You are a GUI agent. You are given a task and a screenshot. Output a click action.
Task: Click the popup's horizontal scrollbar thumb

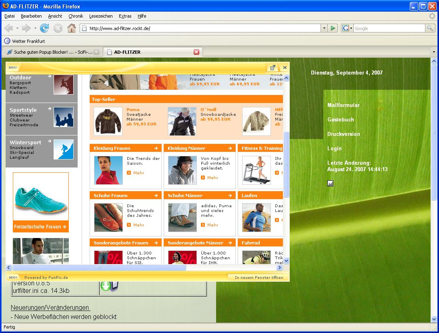pos(99,267)
